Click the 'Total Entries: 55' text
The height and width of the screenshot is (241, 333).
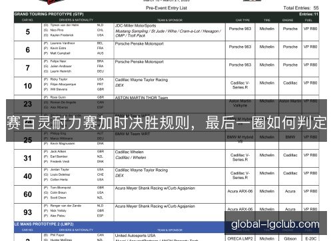pyautogui.click(x=301, y=8)
